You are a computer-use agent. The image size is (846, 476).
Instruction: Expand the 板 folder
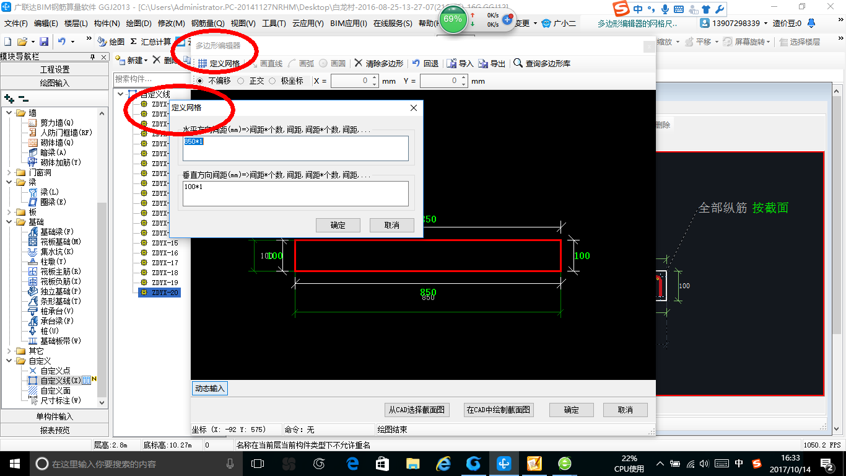pos(9,212)
